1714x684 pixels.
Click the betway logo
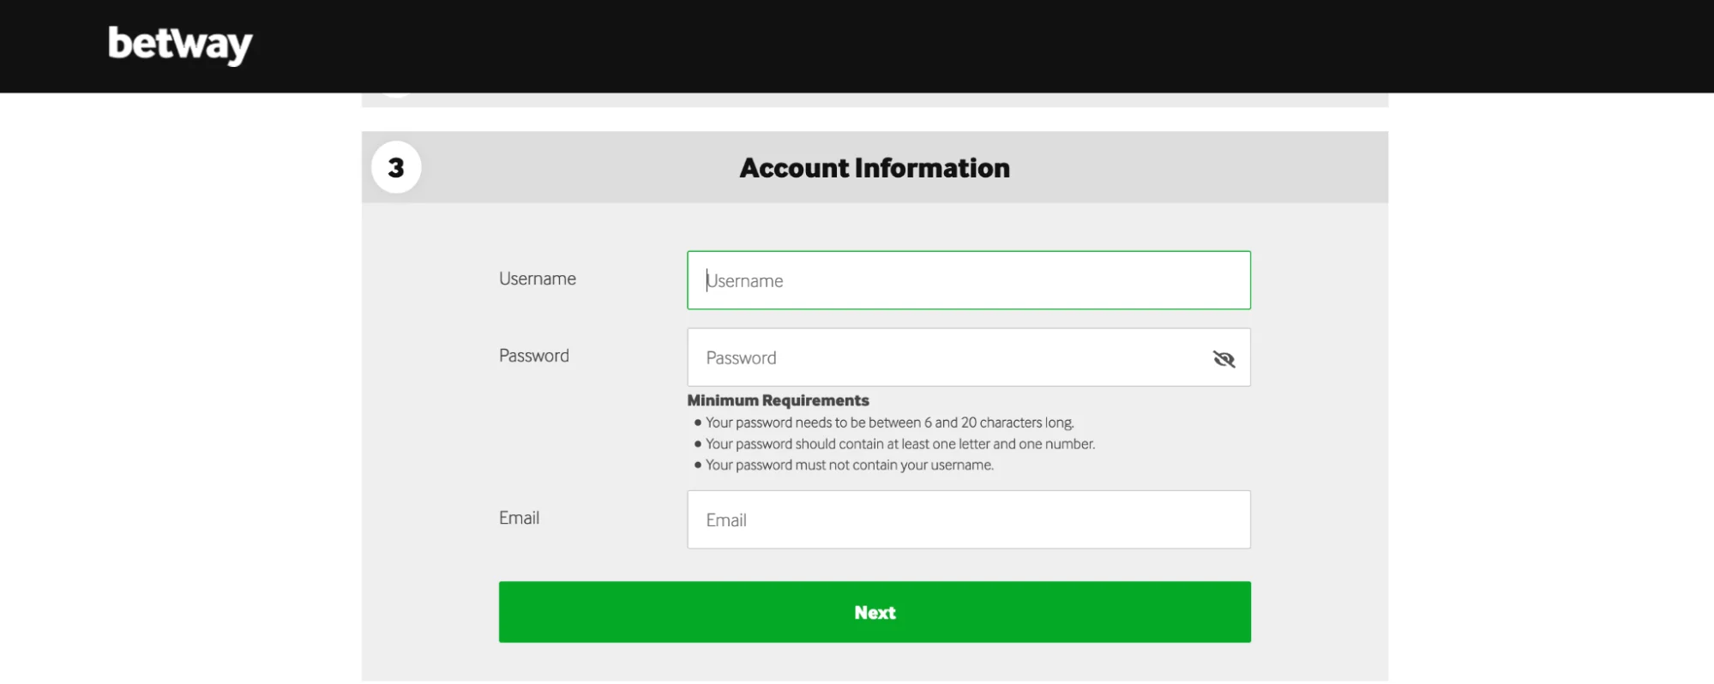click(x=180, y=45)
